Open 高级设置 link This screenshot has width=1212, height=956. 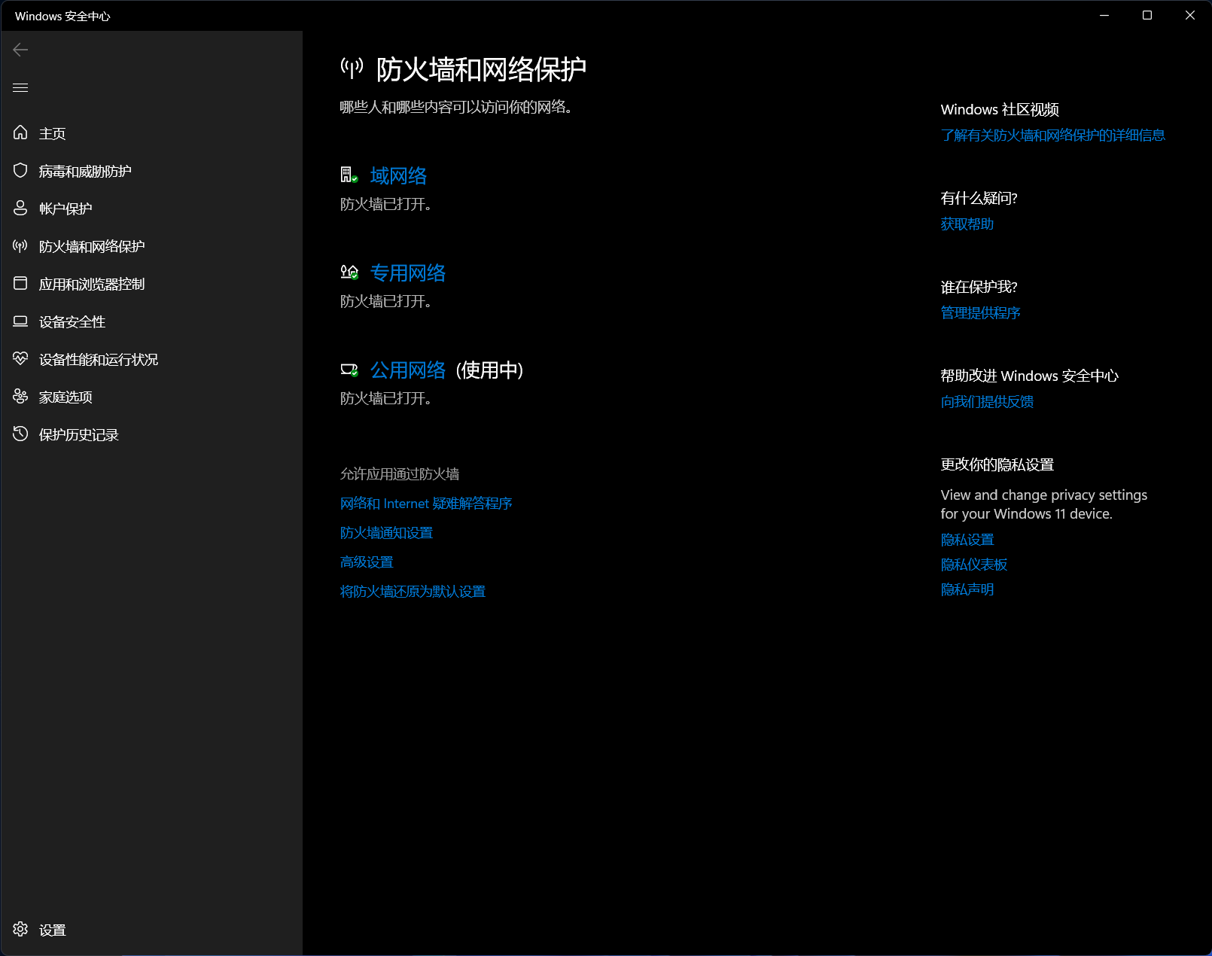367,562
